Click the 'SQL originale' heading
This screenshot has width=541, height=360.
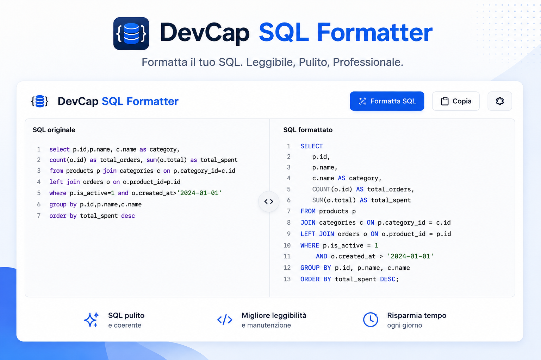[54, 130]
